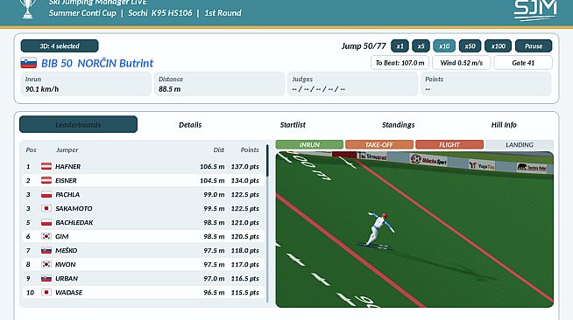Click the FLIGHT phase indicator
573x320 pixels.
click(x=449, y=144)
